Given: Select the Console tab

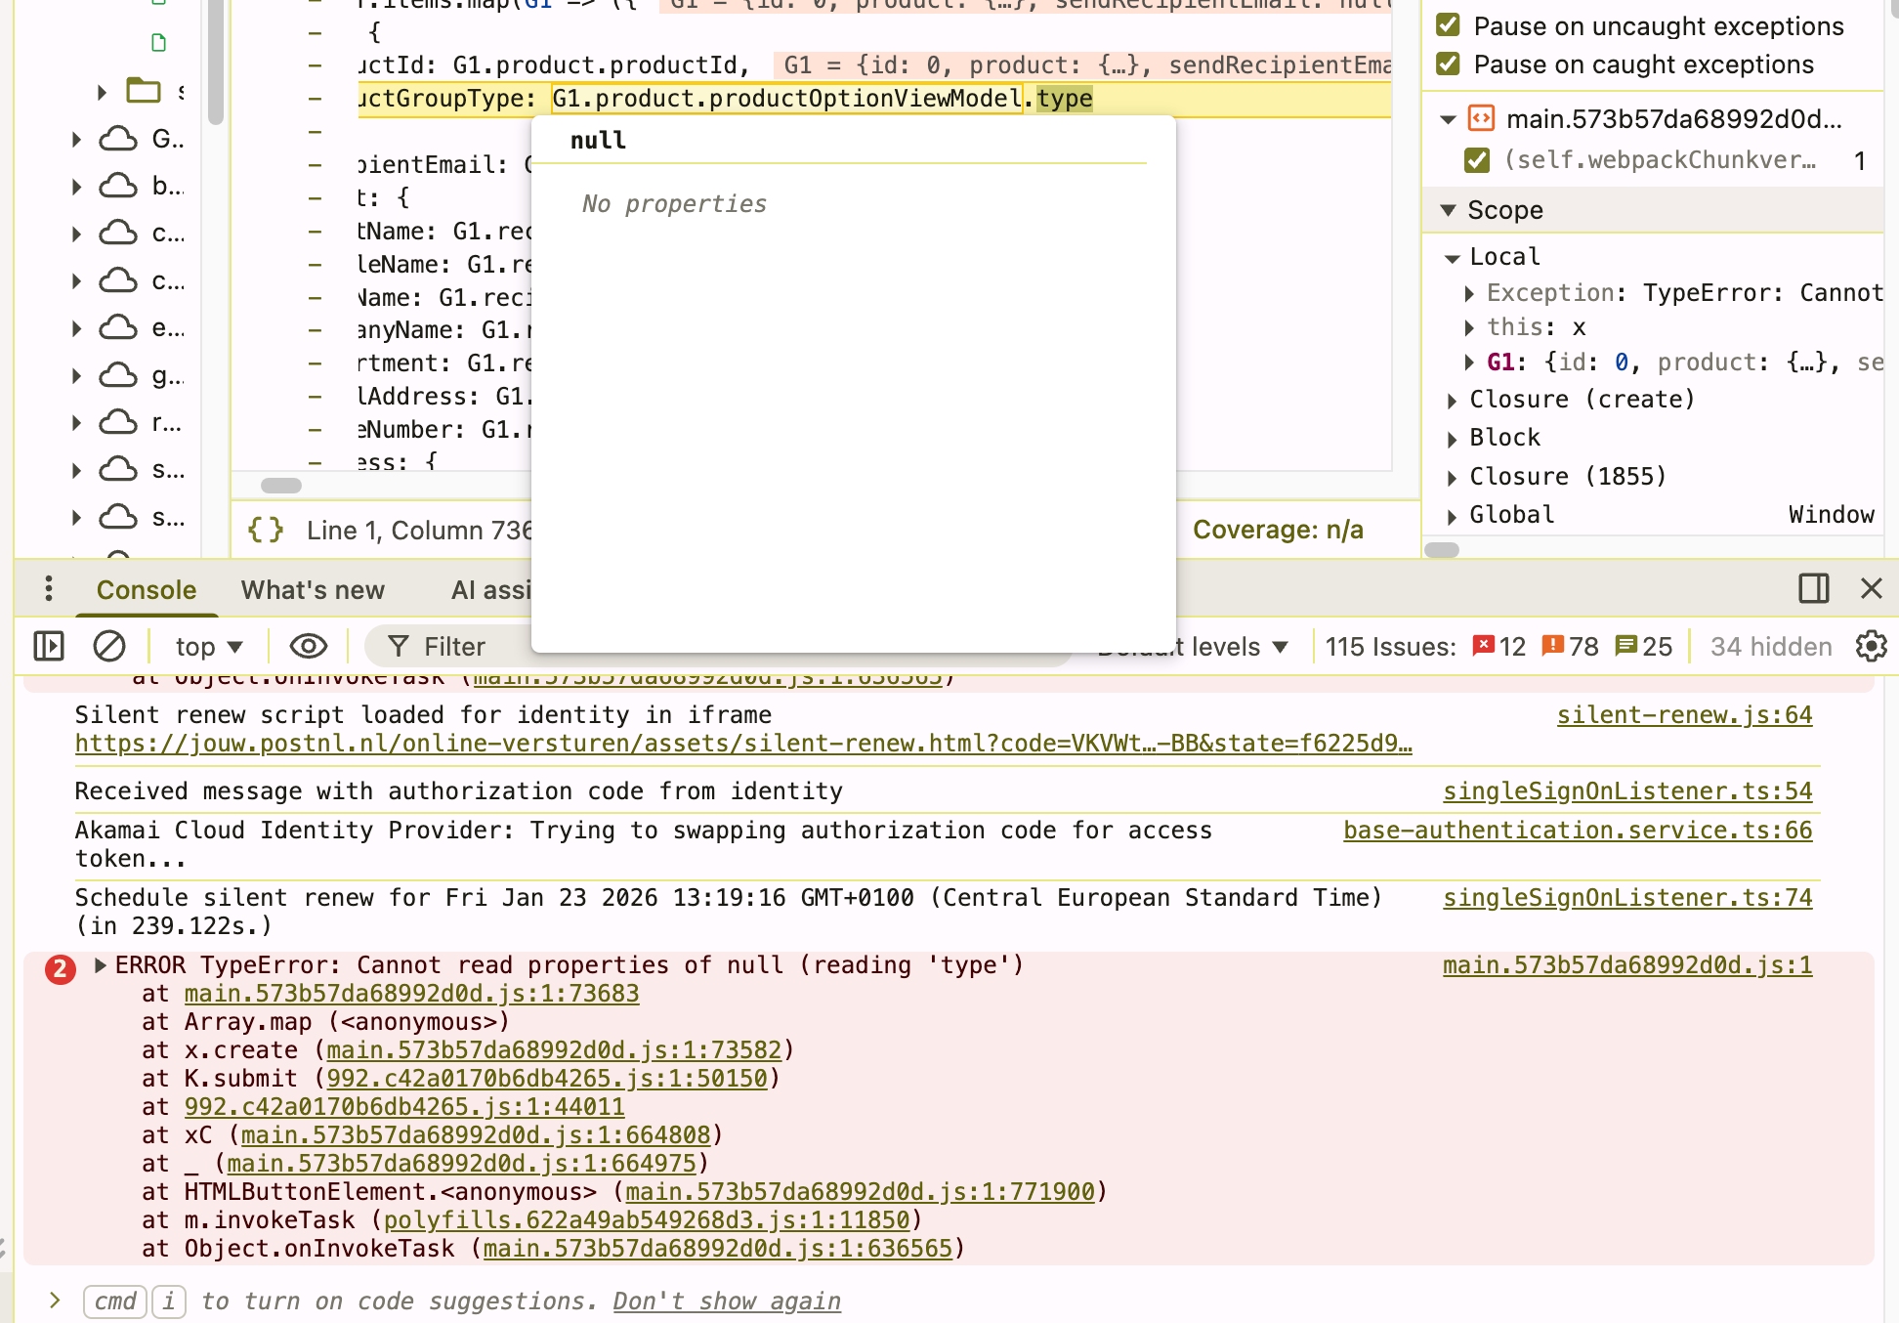Looking at the screenshot, I should click(147, 590).
